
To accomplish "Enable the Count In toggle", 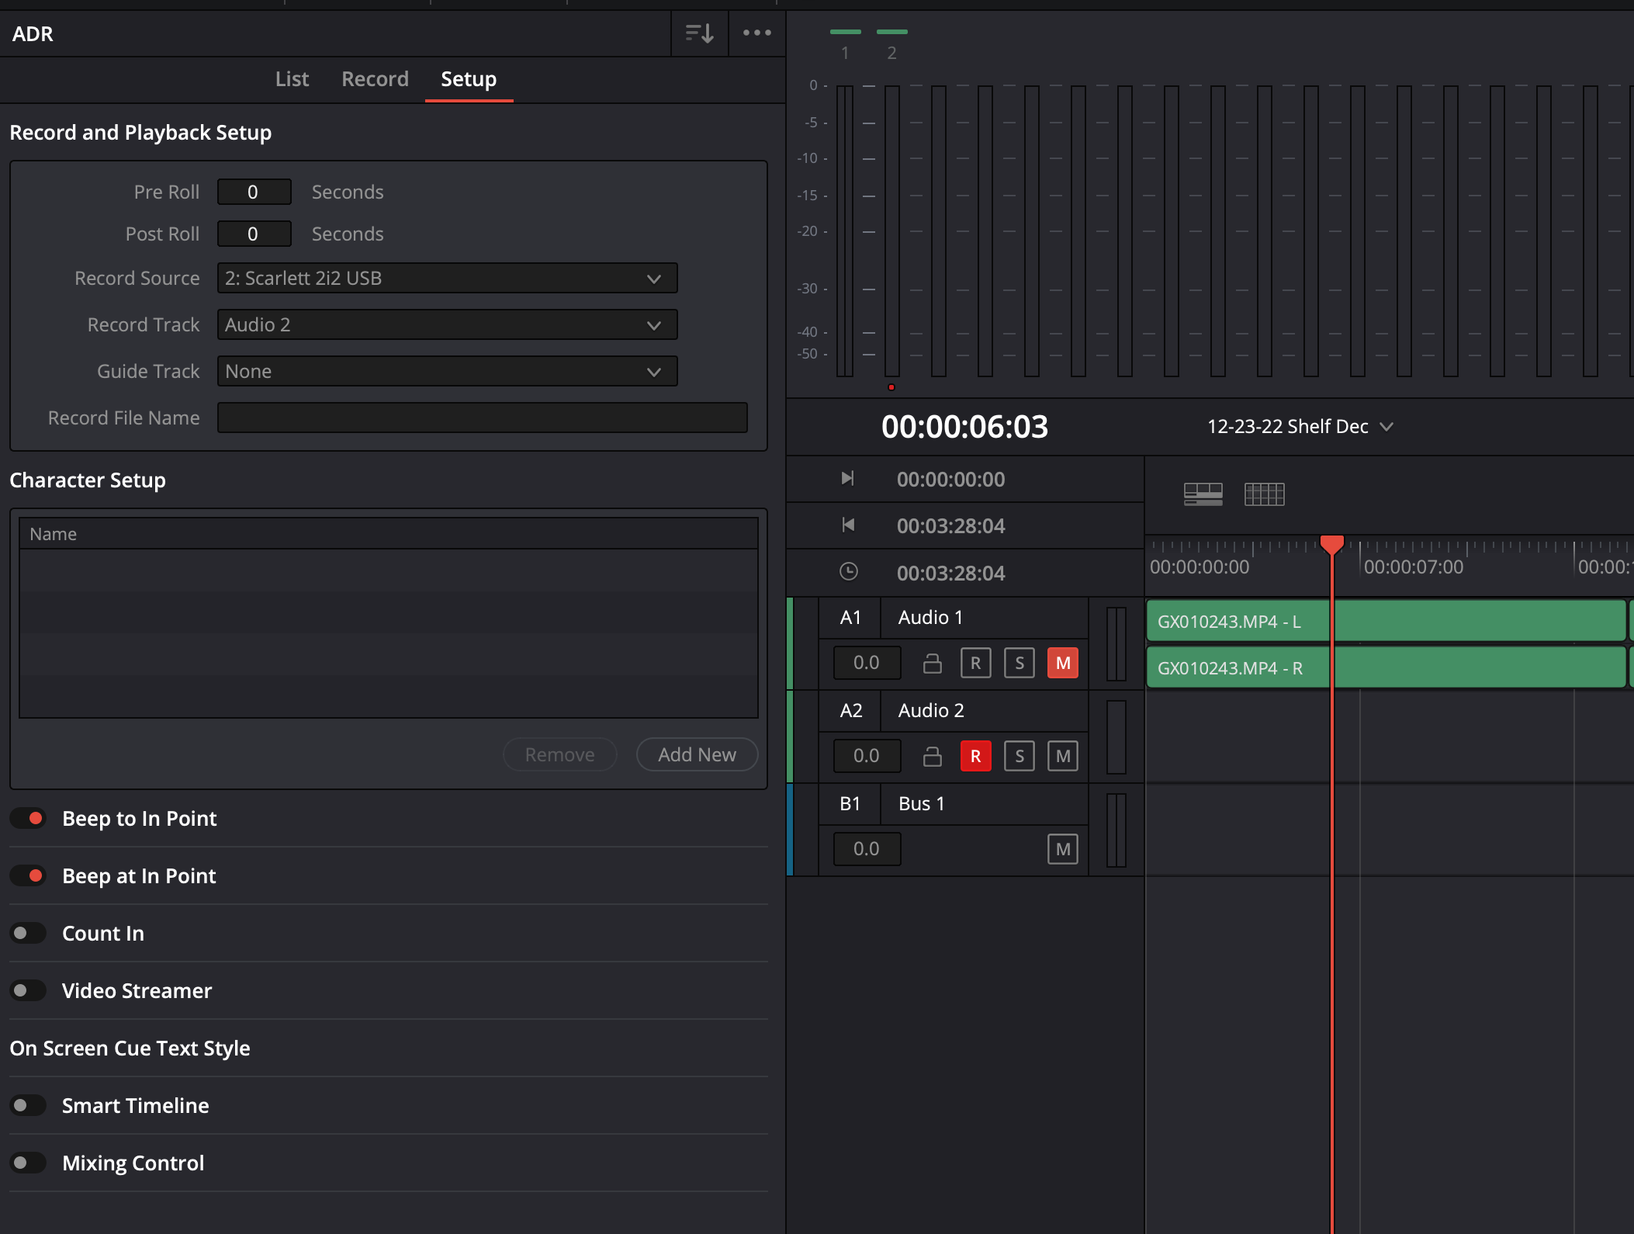I will [29, 933].
